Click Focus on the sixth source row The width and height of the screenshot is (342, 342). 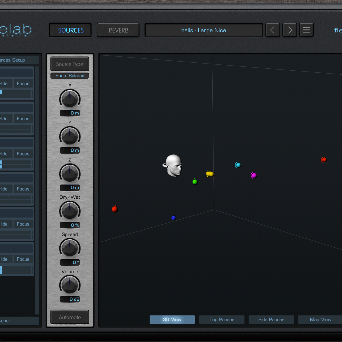coord(23,259)
